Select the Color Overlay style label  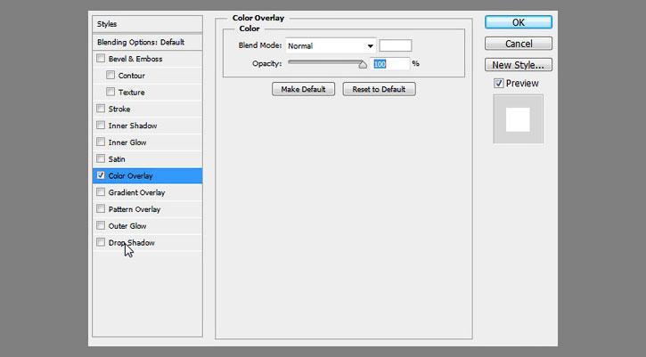(130, 175)
